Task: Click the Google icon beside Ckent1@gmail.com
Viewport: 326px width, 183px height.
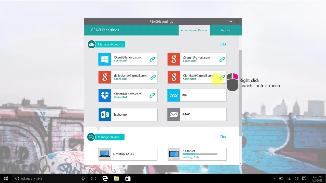Action: (174, 59)
